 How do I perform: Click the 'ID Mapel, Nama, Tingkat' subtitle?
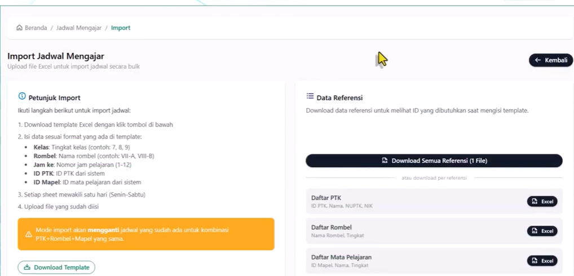tap(339, 265)
